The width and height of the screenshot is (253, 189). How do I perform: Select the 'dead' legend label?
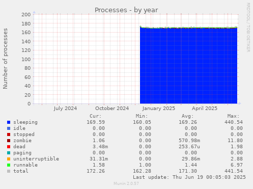(x=19, y=147)
